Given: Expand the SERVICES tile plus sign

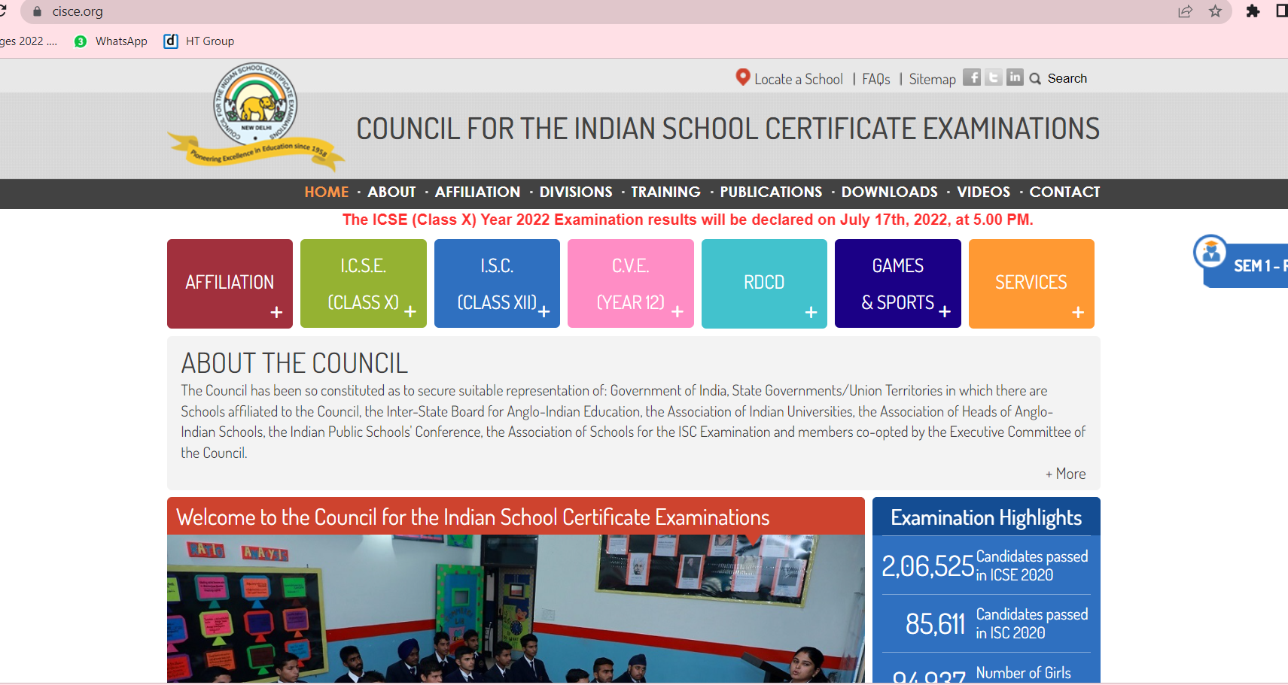Looking at the screenshot, I should [1078, 312].
